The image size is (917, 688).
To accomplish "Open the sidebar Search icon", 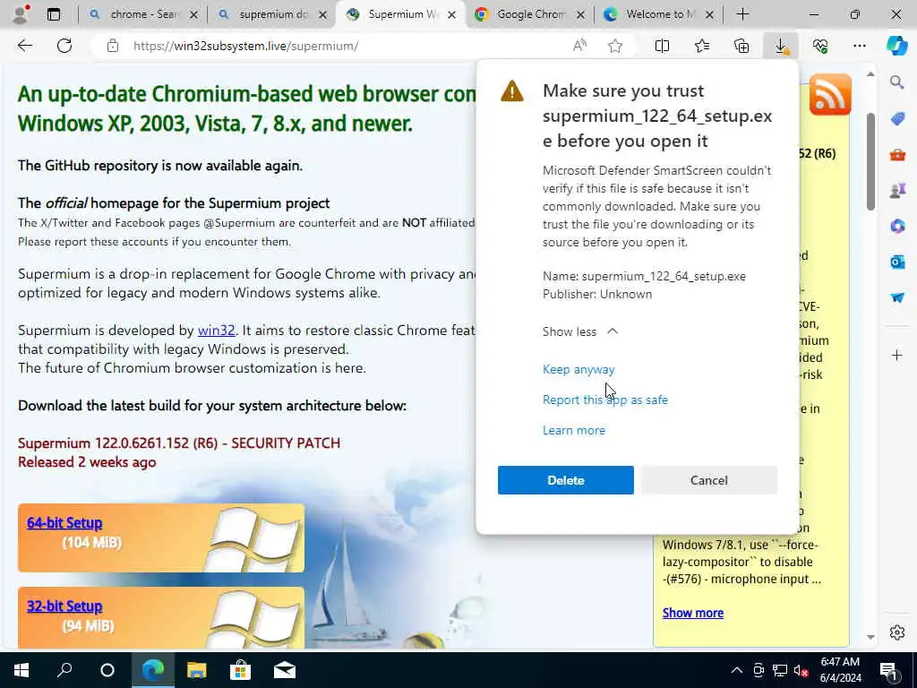I will pyautogui.click(x=897, y=82).
